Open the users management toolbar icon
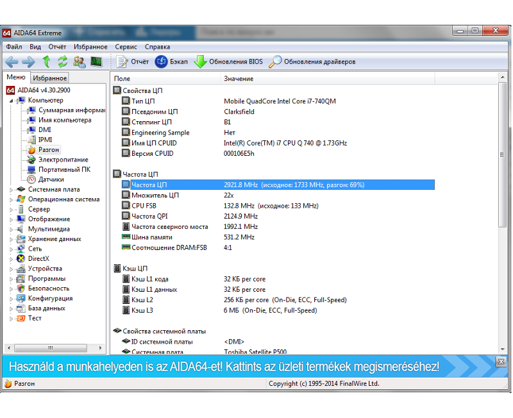This screenshot has width=513, height=418. click(79, 62)
